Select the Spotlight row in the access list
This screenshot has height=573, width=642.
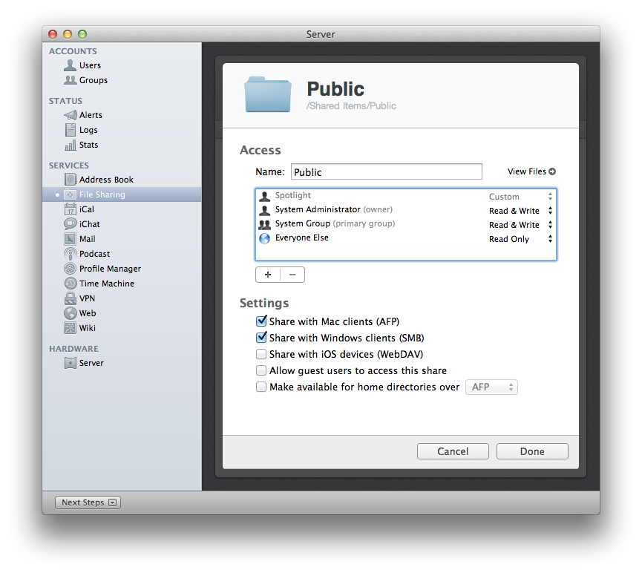pyautogui.click(x=405, y=196)
